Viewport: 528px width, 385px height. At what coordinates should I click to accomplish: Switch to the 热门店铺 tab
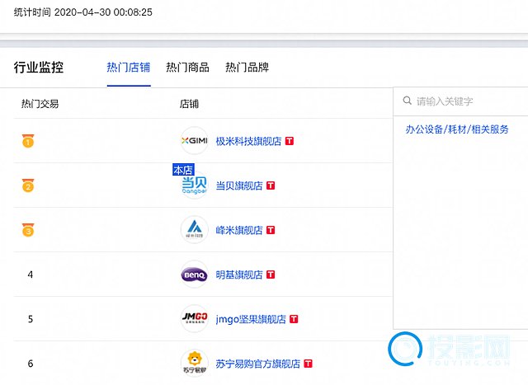point(128,68)
